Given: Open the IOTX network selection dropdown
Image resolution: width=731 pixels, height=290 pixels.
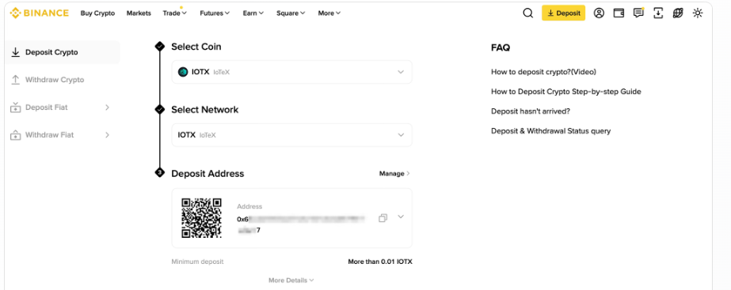Looking at the screenshot, I should point(291,135).
